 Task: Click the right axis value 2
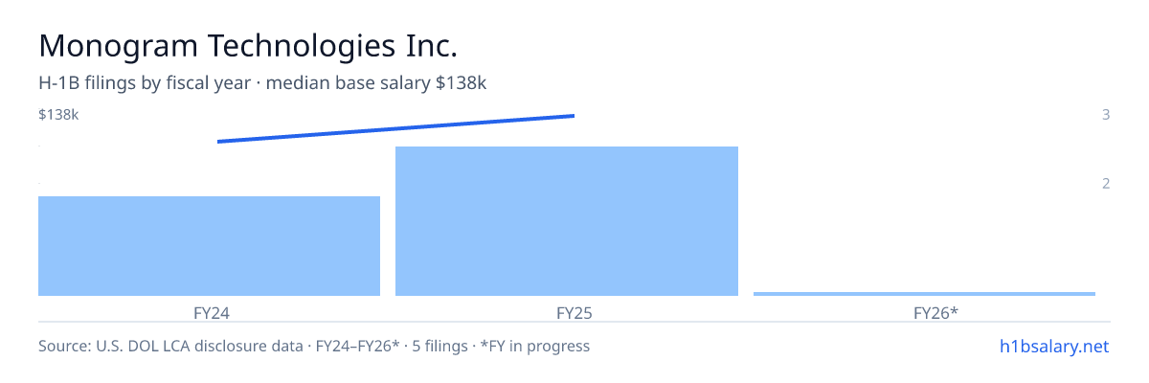(x=1106, y=184)
